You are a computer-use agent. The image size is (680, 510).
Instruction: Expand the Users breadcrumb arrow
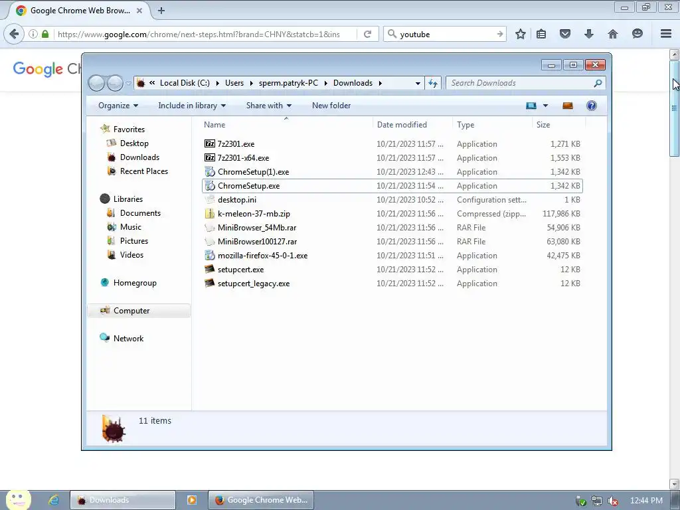pos(251,83)
